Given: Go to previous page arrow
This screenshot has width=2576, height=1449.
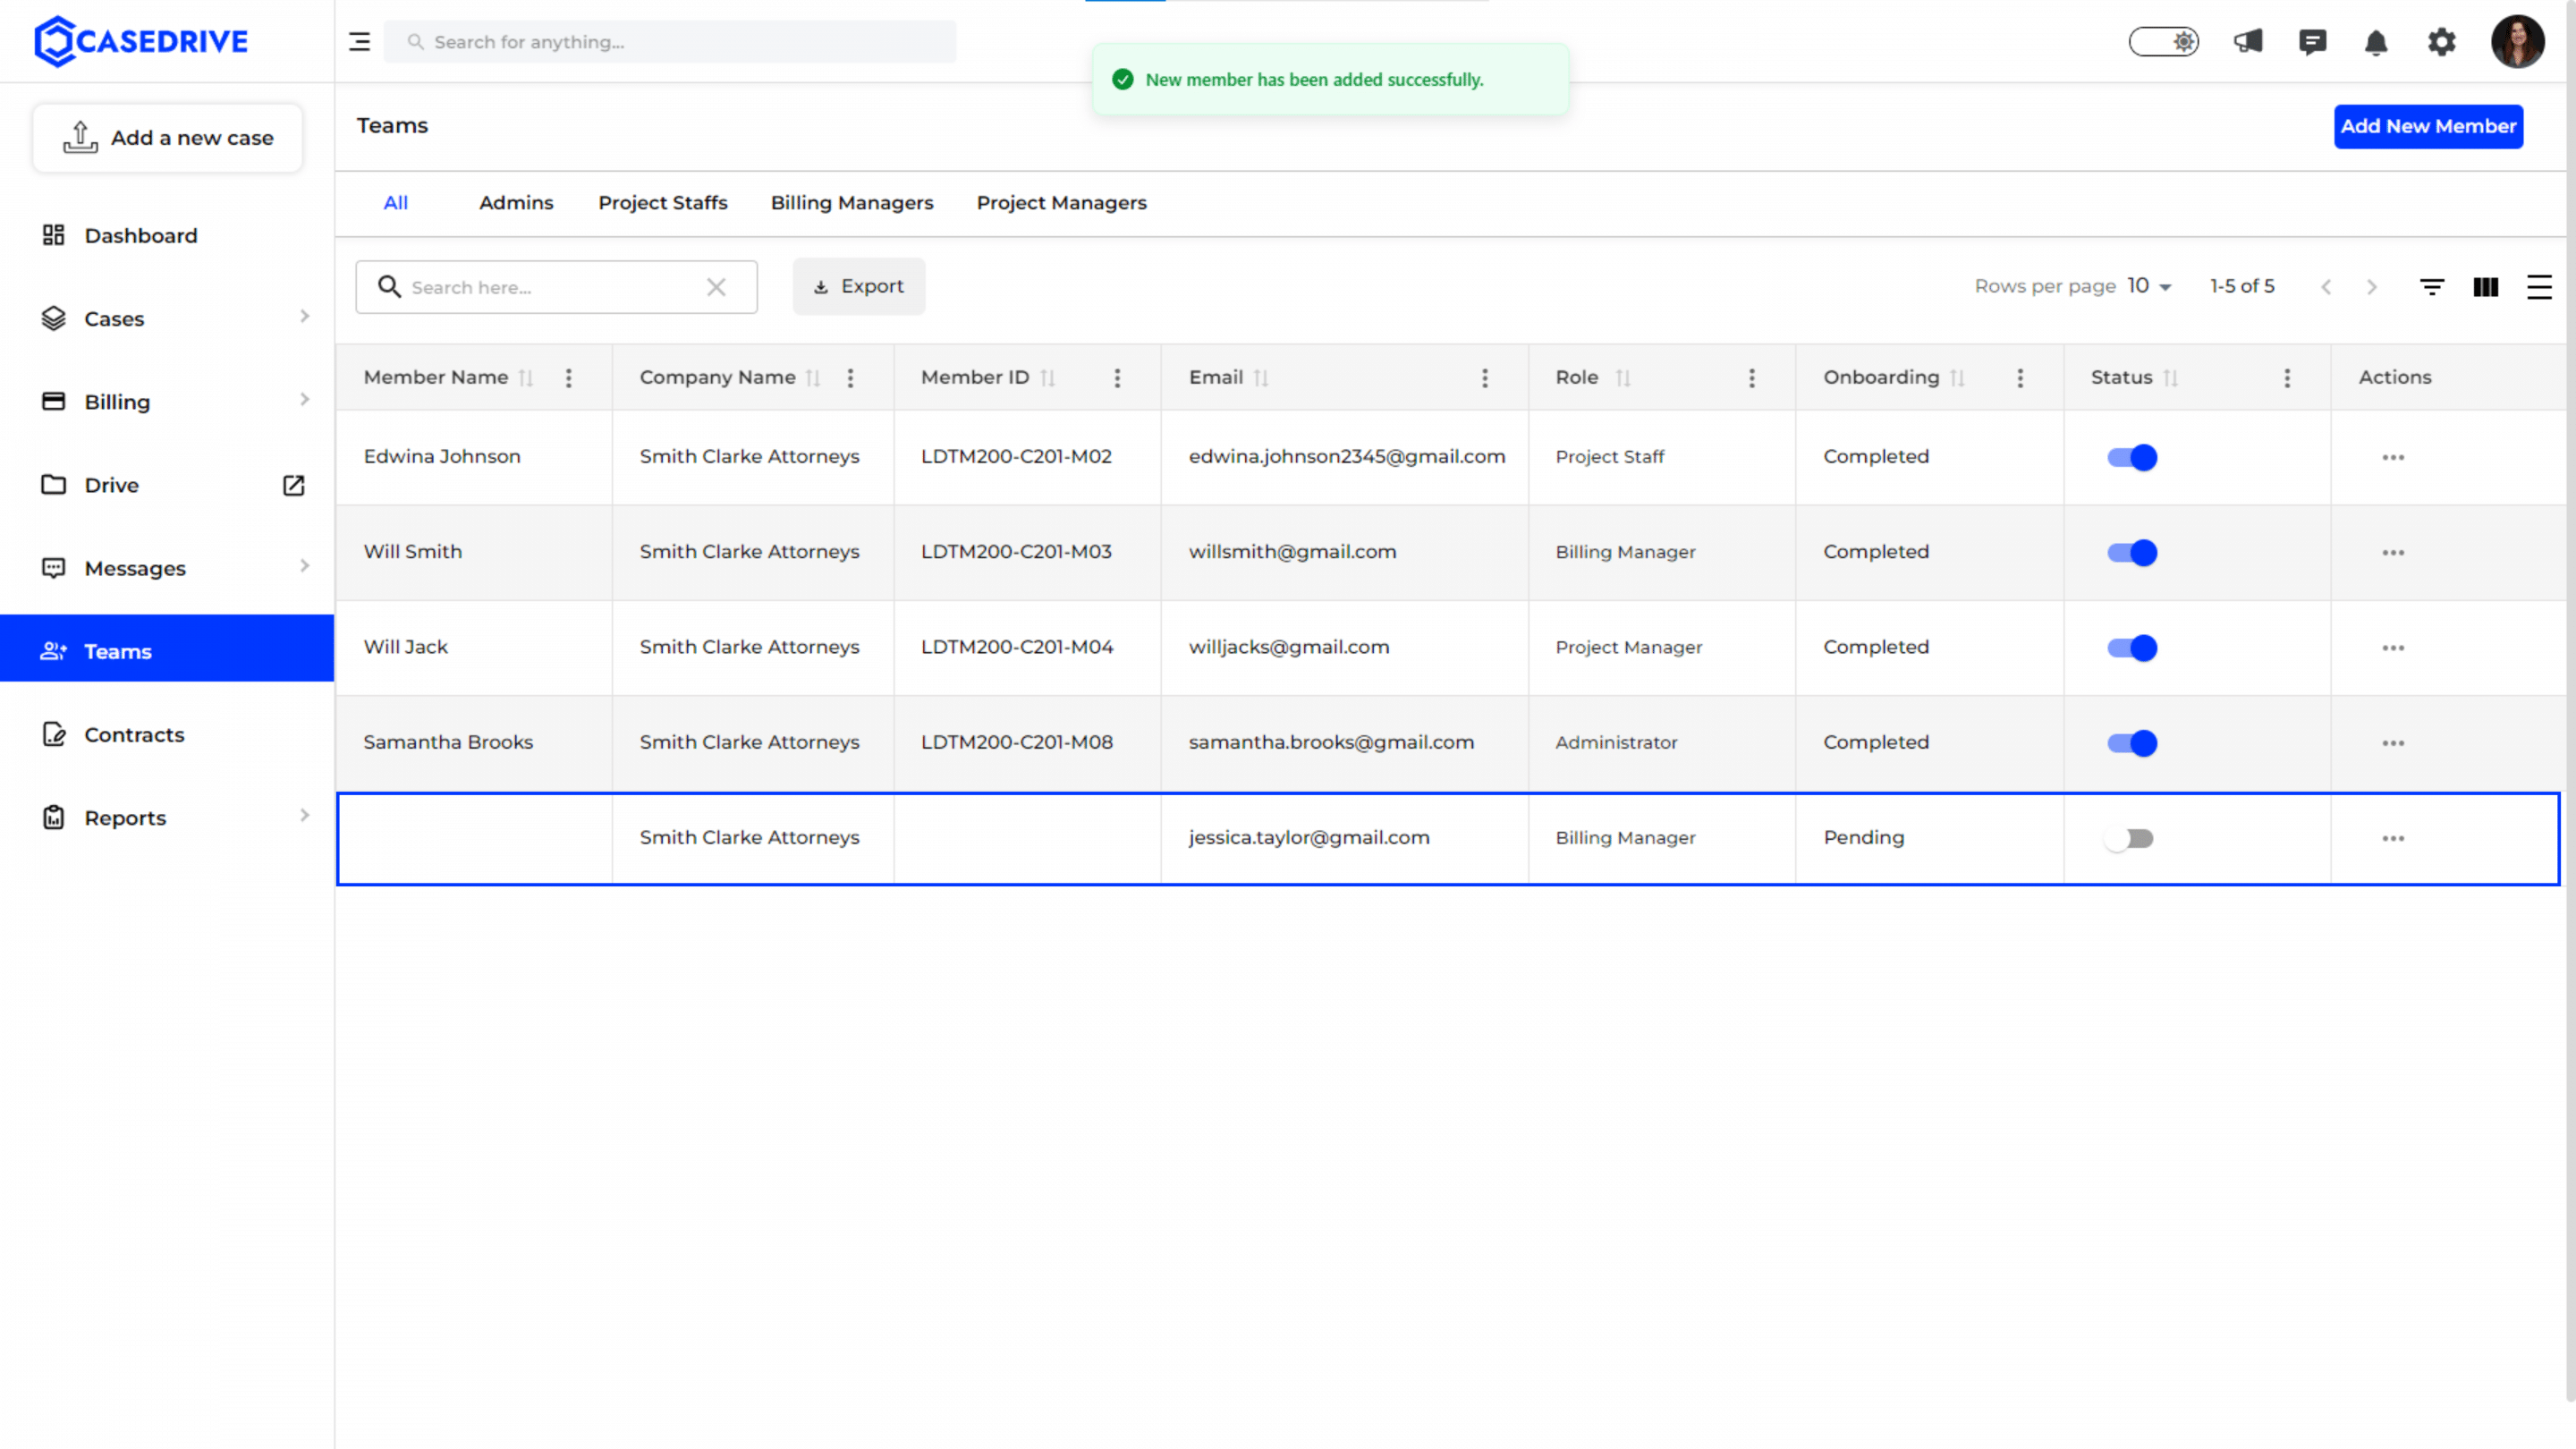Looking at the screenshot, I should click(x=2326, y=287).
